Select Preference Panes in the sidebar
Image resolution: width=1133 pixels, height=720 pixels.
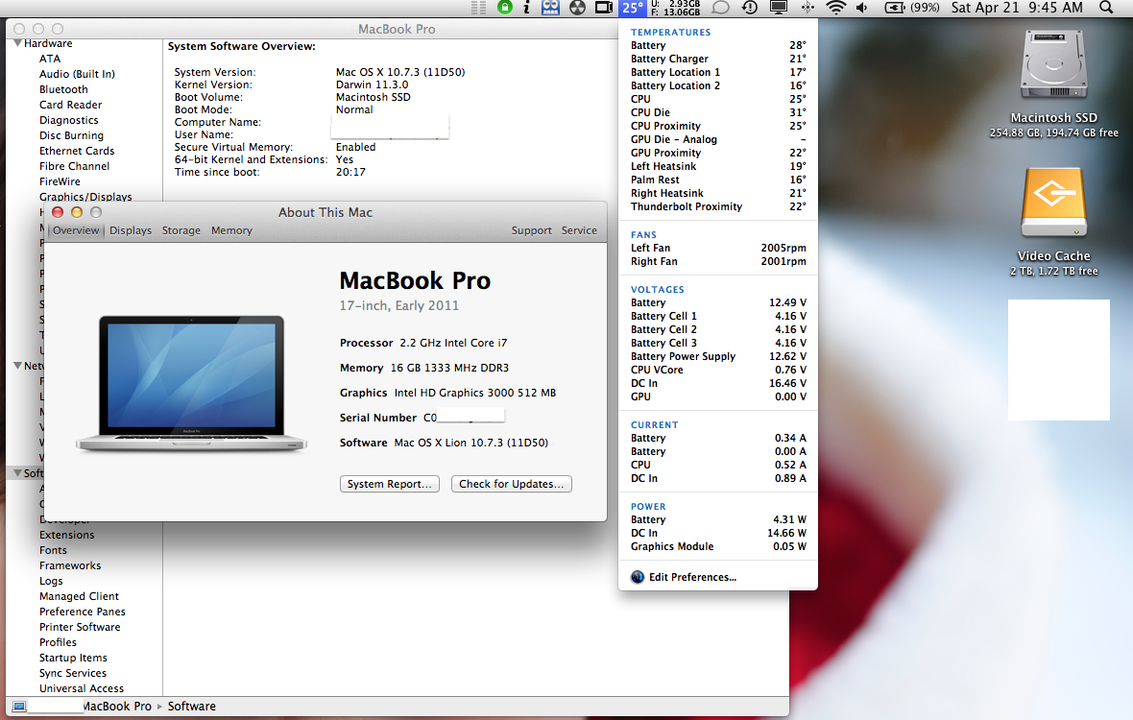click(x=83, y=612)
